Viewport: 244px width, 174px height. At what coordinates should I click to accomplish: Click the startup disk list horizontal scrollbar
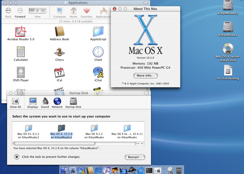(54, 143)
